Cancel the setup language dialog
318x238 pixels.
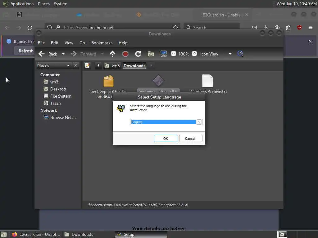pyautogui.click(x=190, y=139)
